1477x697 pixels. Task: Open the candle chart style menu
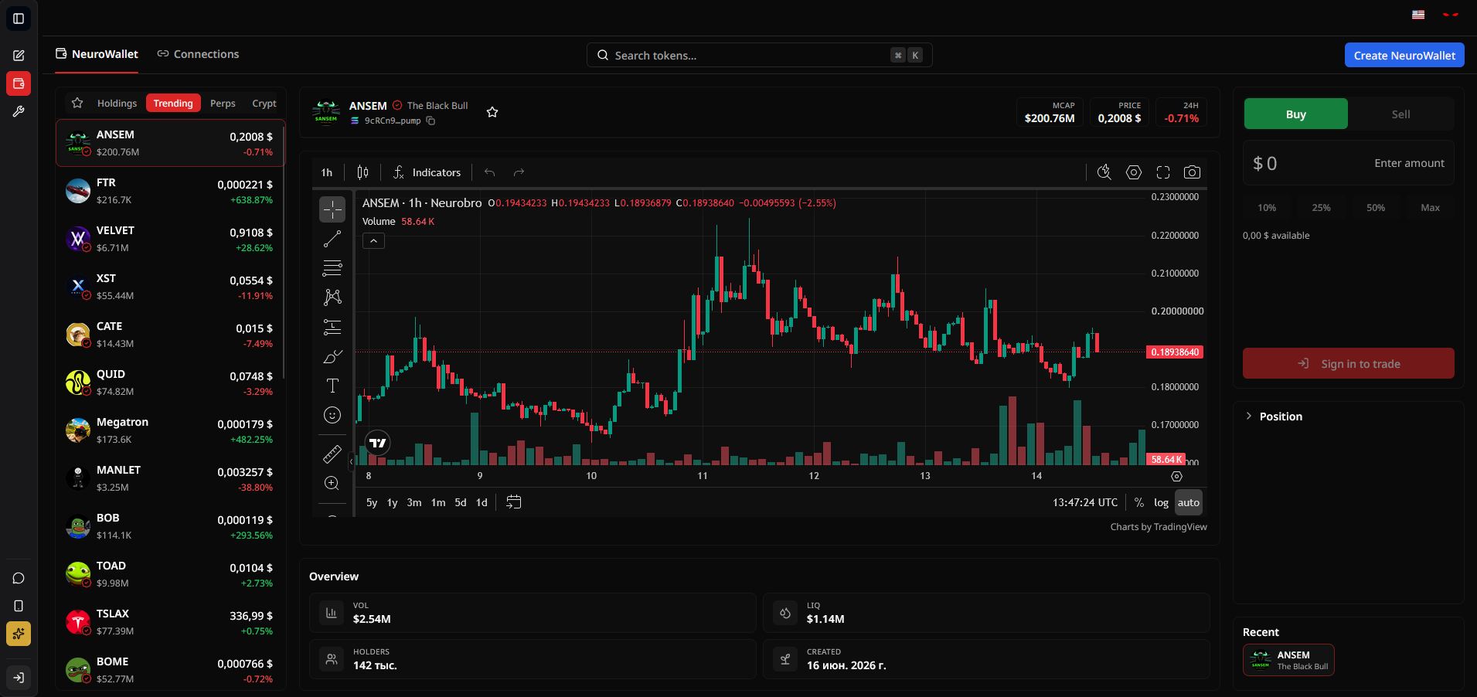pyautogui.click(x=362, y=172)
